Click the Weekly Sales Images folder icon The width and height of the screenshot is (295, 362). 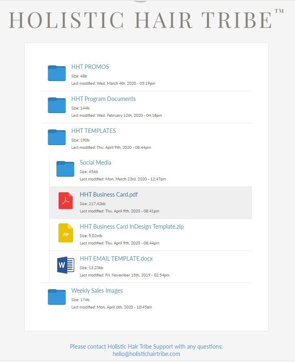[57, 297]
